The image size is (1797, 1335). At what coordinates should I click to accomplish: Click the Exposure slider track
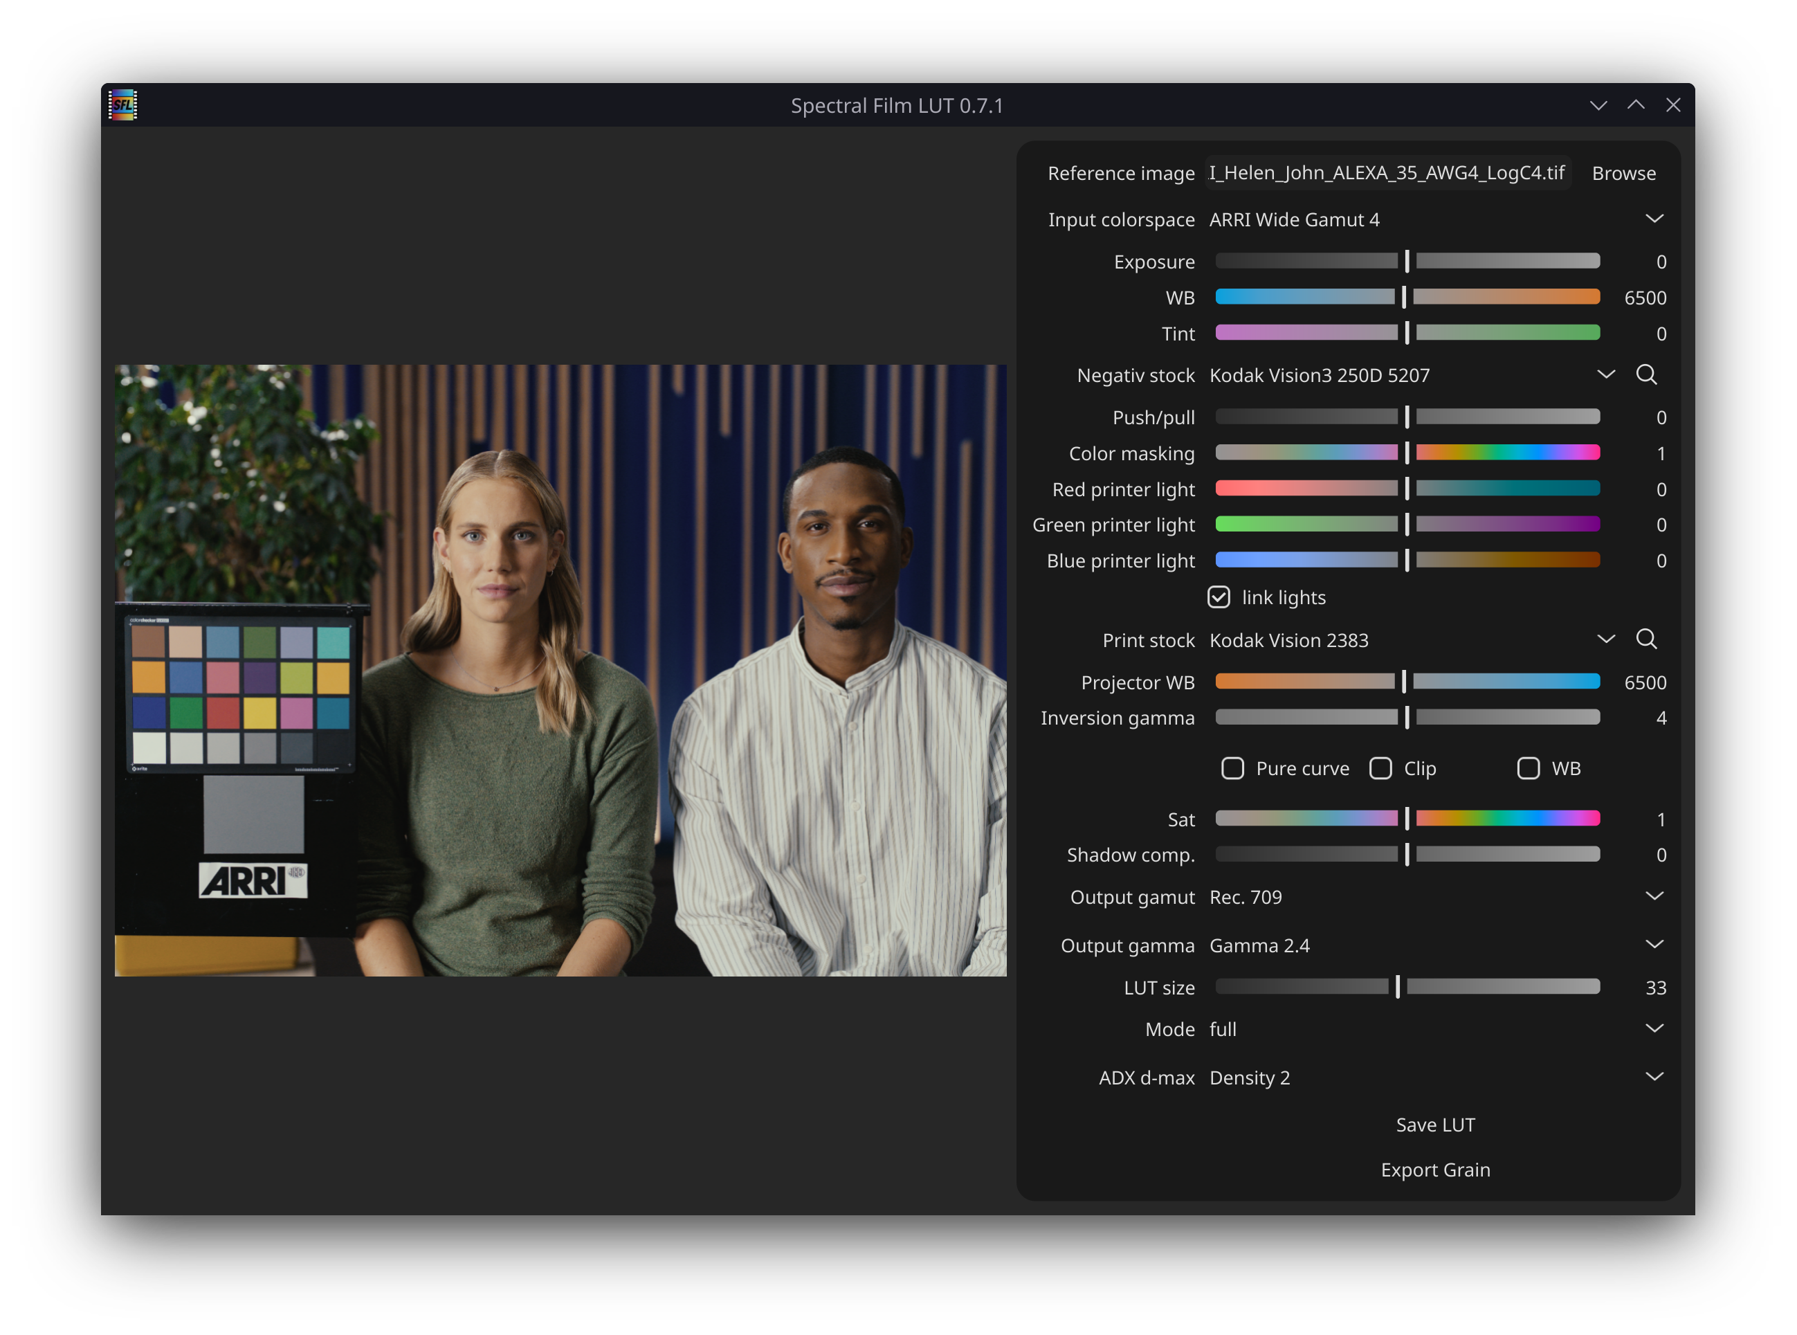[x=1407, y=261]
